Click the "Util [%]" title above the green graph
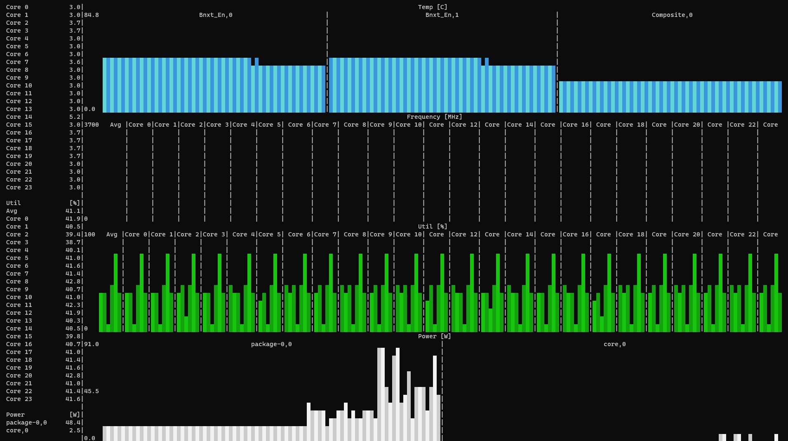Screen dimensions: 788x441 click(x=433, y=226)
